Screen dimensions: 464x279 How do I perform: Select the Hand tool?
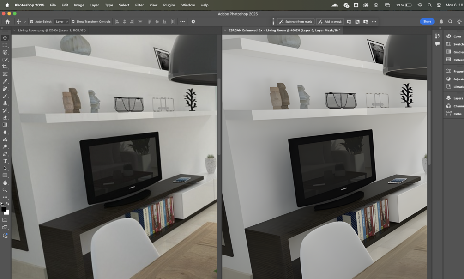click(5, 183)
